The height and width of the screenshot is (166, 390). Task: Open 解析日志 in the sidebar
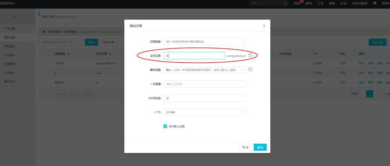click(10, 81)
